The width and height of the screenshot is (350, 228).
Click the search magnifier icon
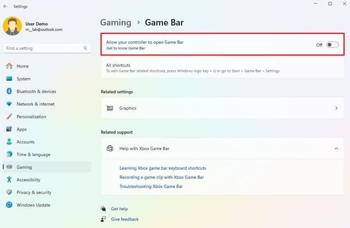[x=85, y=48]
